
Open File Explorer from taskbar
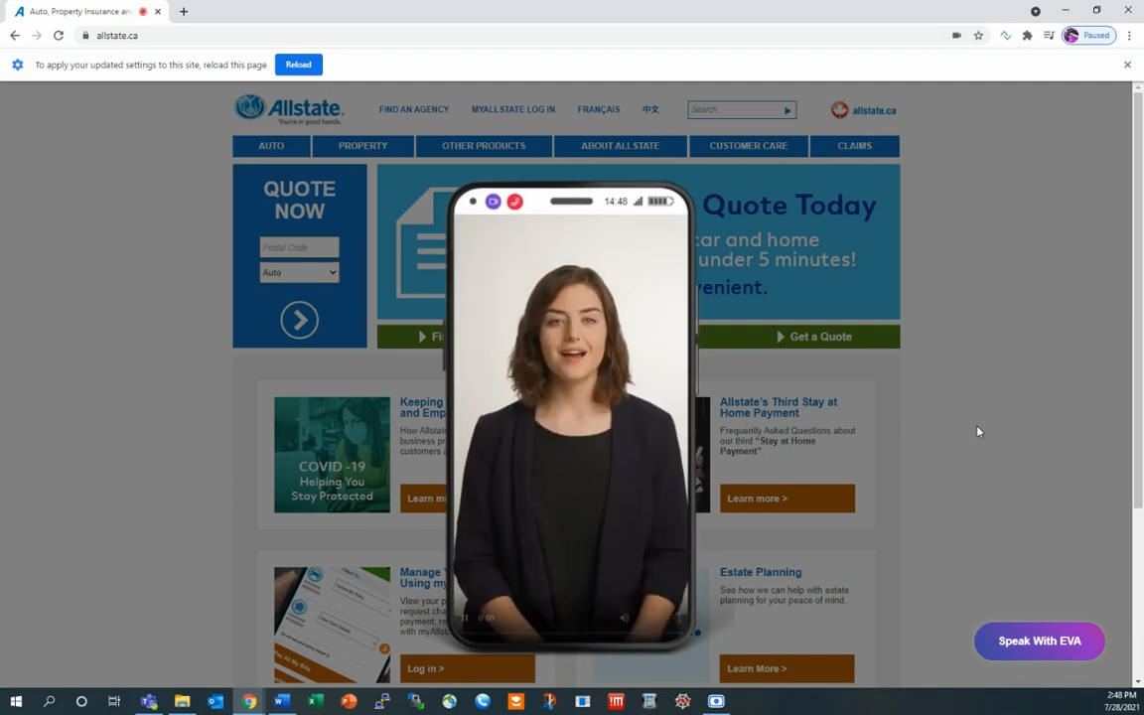point(183,701)
